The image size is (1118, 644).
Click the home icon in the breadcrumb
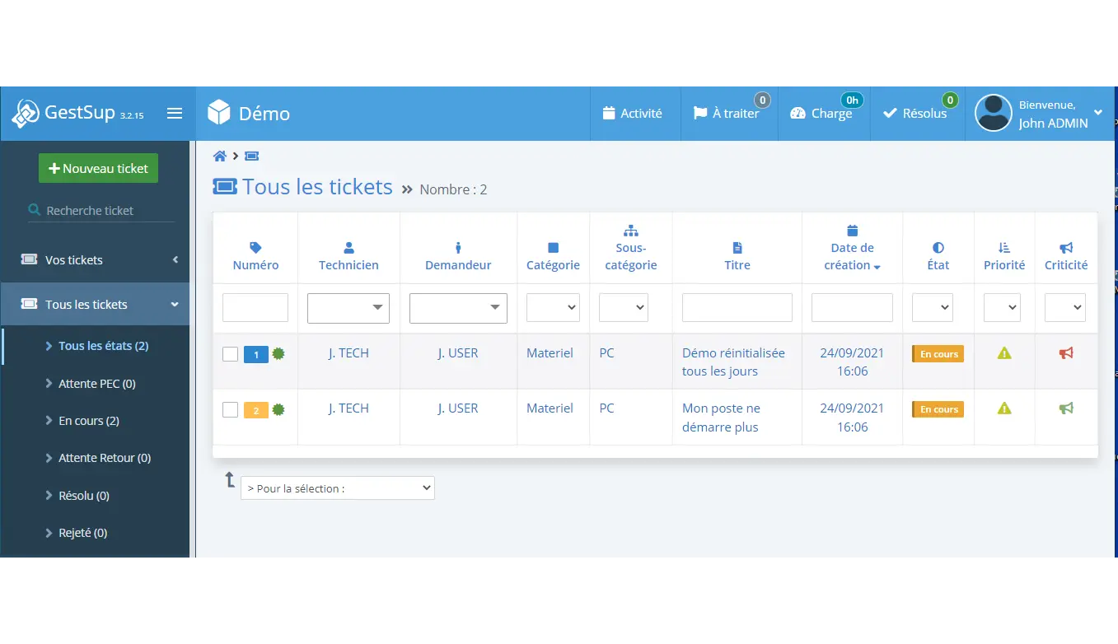click(220, 155)
